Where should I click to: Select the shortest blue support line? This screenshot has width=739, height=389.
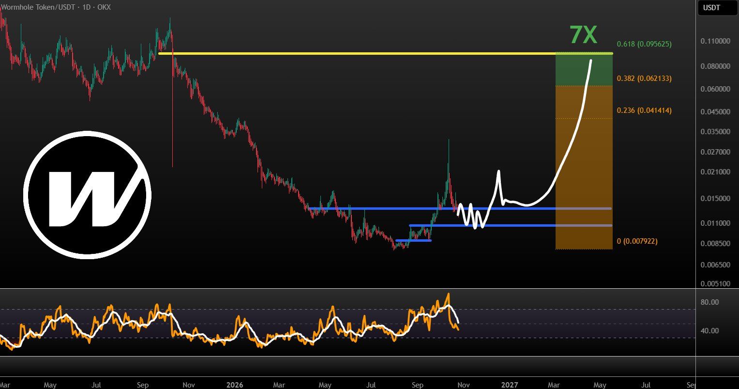click(413, 240)
